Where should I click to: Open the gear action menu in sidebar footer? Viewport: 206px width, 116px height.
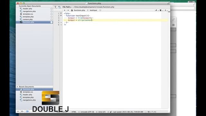click(22, 111)
